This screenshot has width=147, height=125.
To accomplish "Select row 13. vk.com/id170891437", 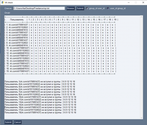I will coord(60,56).
